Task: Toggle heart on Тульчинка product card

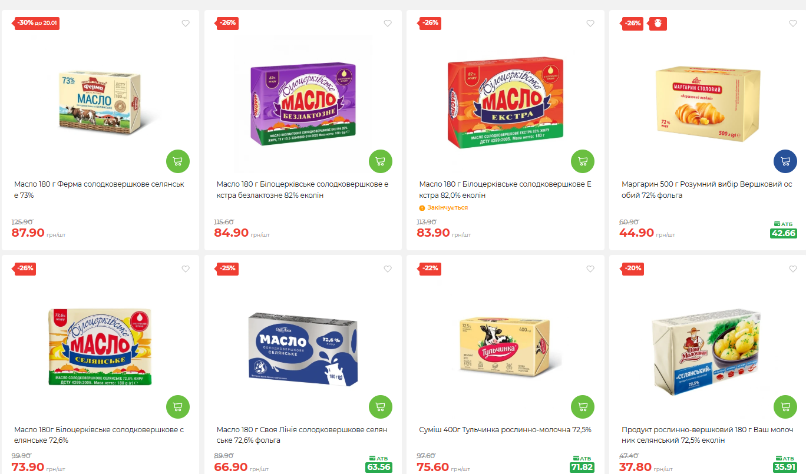Action: coord(590,269)
